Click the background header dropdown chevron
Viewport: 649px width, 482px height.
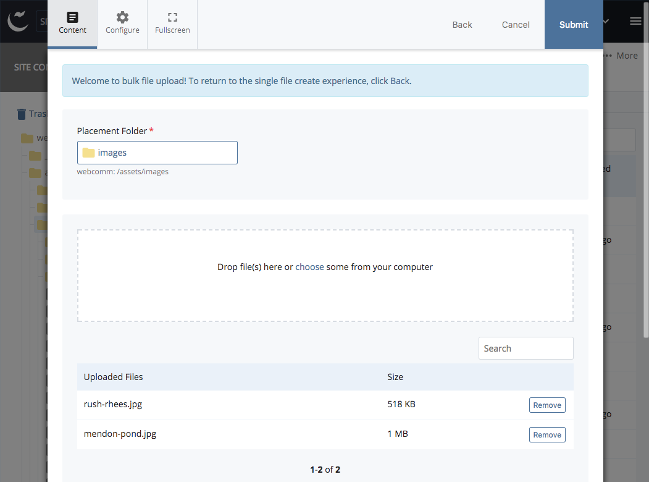coord(606,21)
